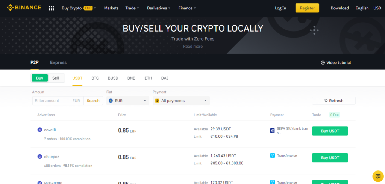The height and width of the screenshot is (184, 385).
Task: Buy USDT from chilepoz
Action: click(330, 158)
